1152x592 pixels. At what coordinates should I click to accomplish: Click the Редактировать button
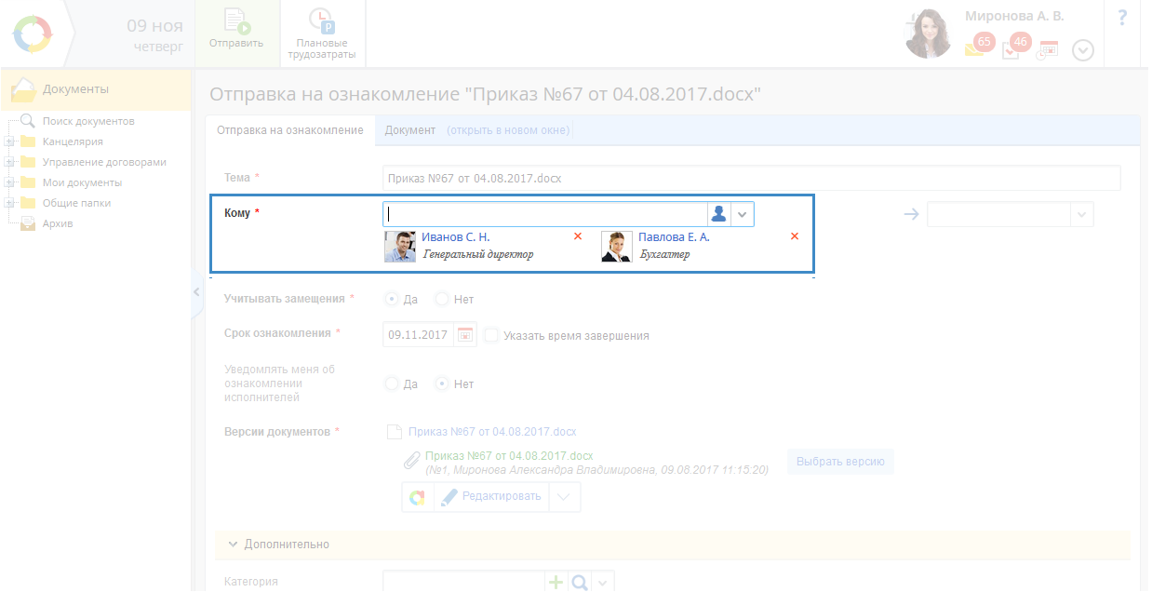(490, 496)
